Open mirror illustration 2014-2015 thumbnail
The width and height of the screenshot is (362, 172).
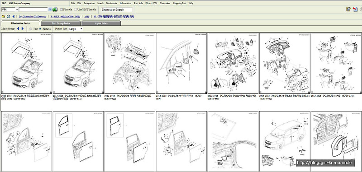pyautogui.click(x=181, y=63)
